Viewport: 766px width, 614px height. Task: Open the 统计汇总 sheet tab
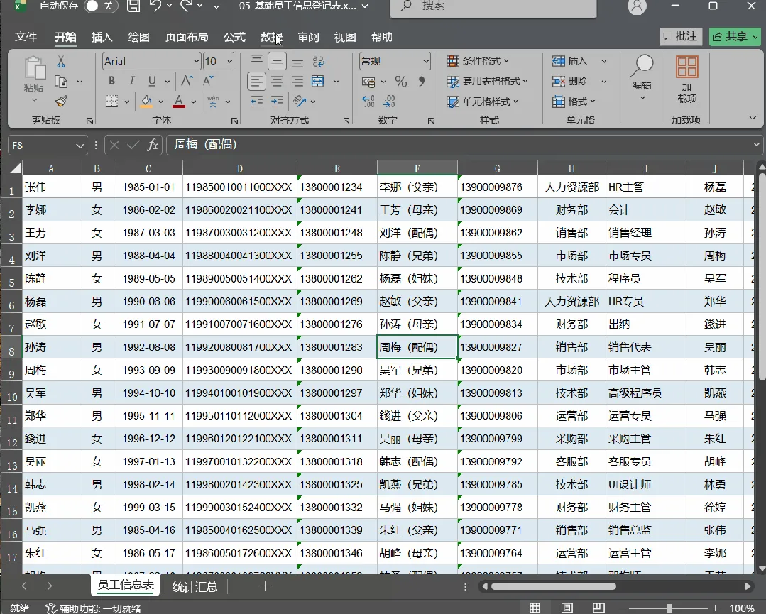click(195, 586)
